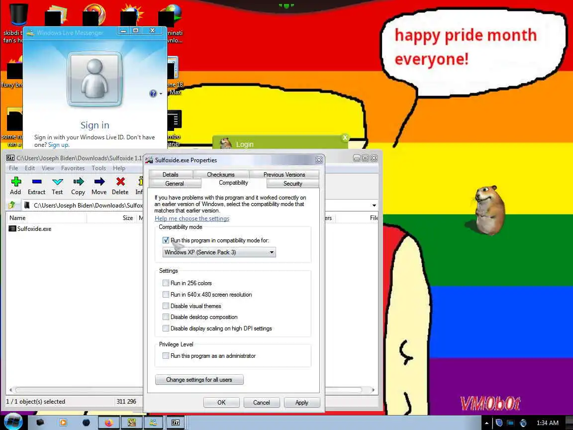Click the media player taskbar icon
The width and height of the screenshot is (573, 430).
[63, 423]
